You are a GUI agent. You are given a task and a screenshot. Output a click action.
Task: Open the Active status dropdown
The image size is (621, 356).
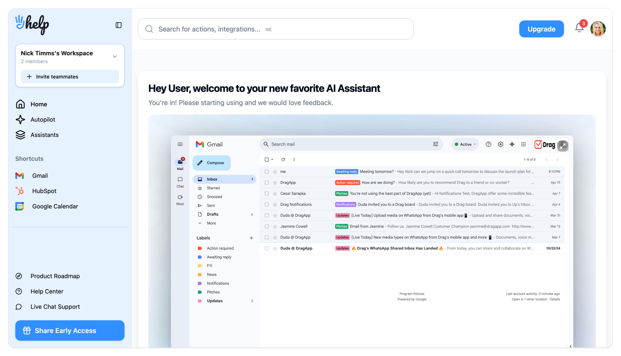click(x=465, y=144)
